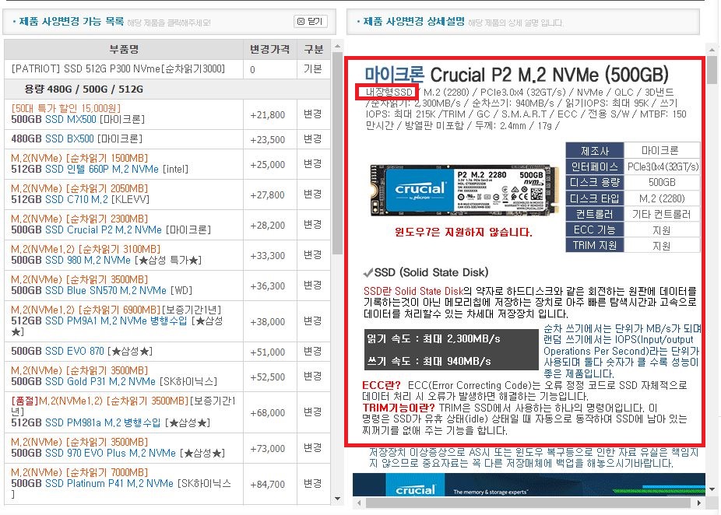Click 변경 for the +27,800 KLEVV row
The image size is (721, 515).
pyautogui.click(x=313, y=194)
